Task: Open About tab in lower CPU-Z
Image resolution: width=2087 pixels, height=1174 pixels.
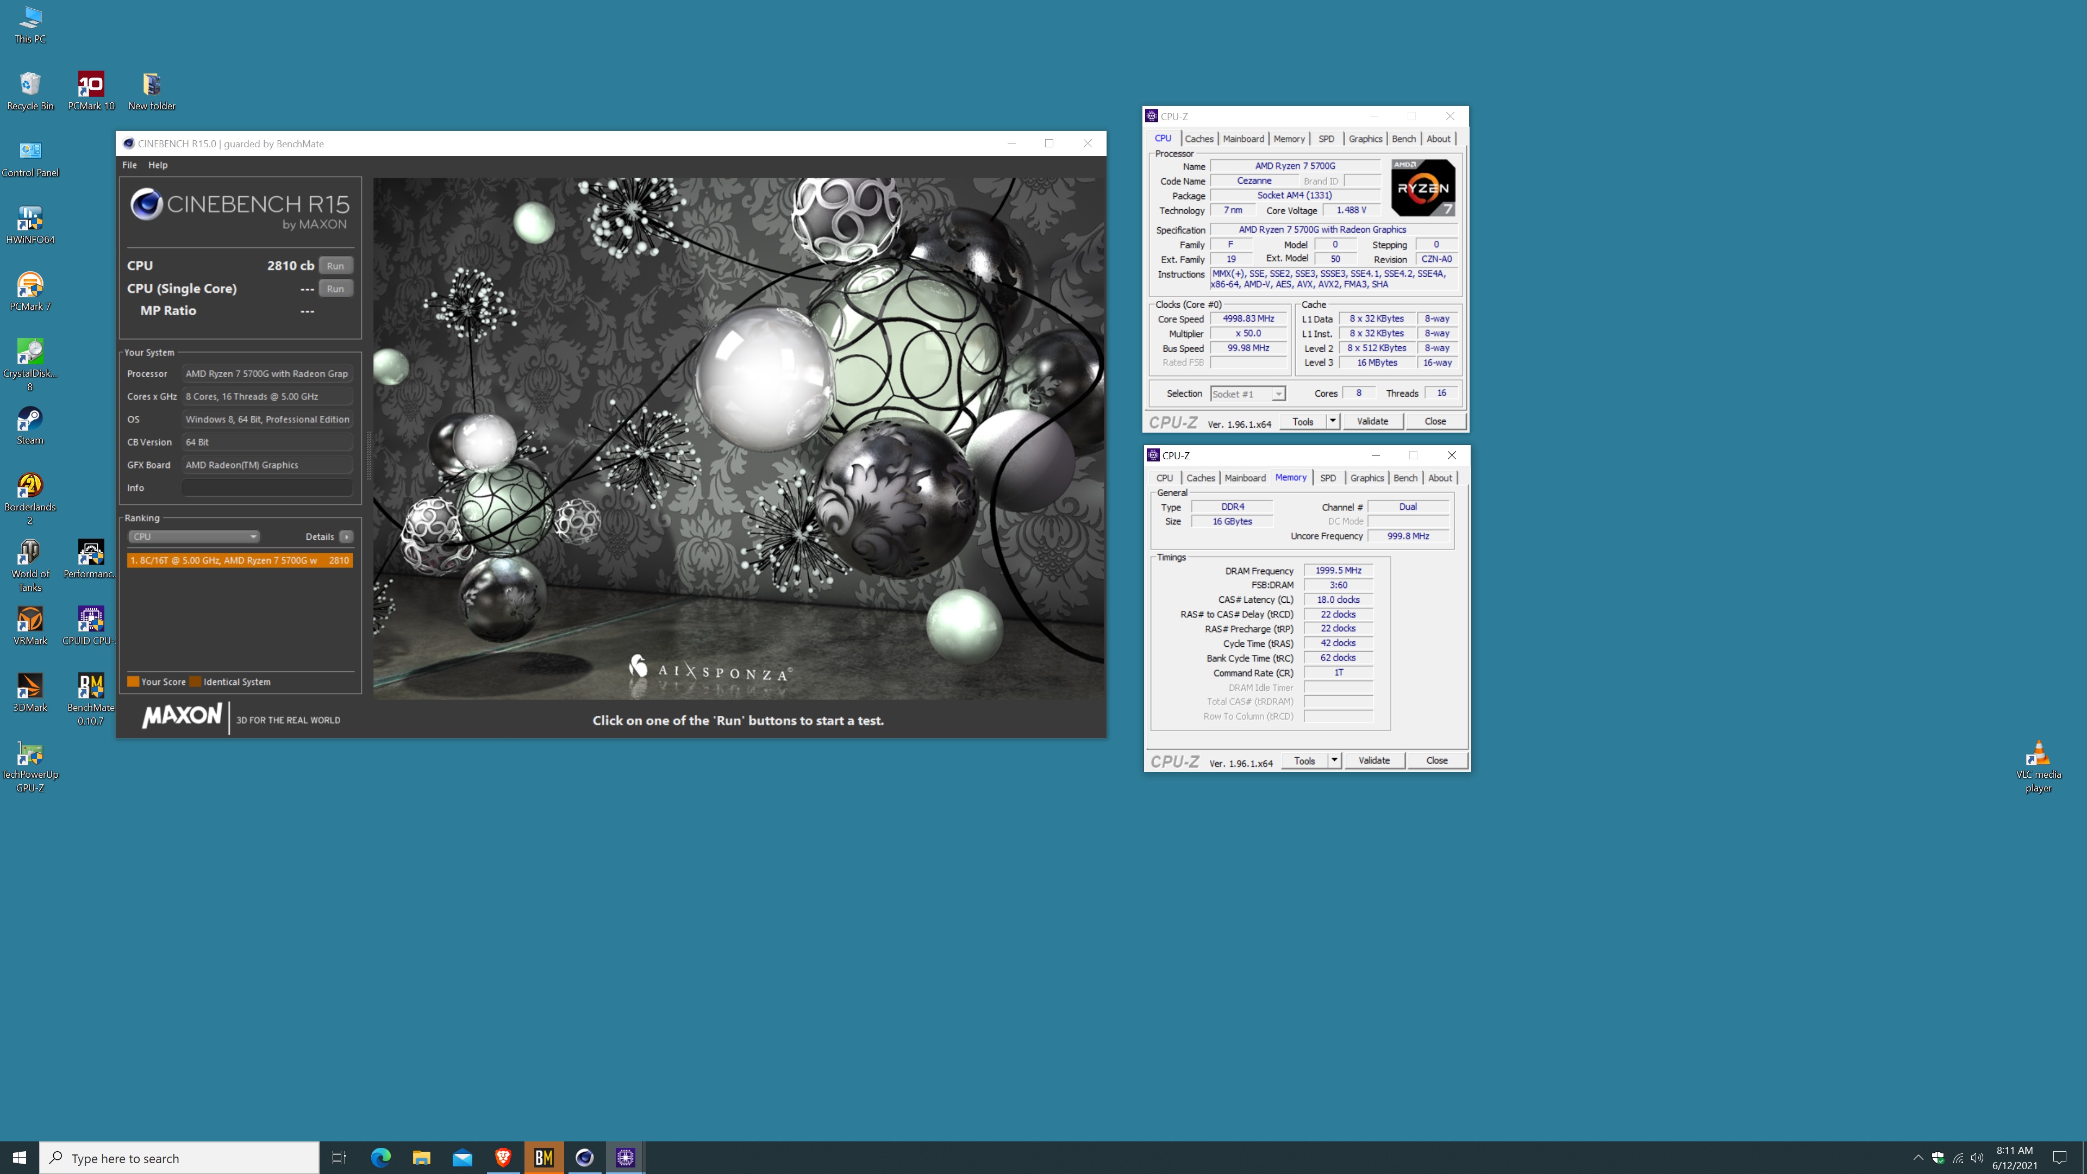Action: coord(1440,478)
